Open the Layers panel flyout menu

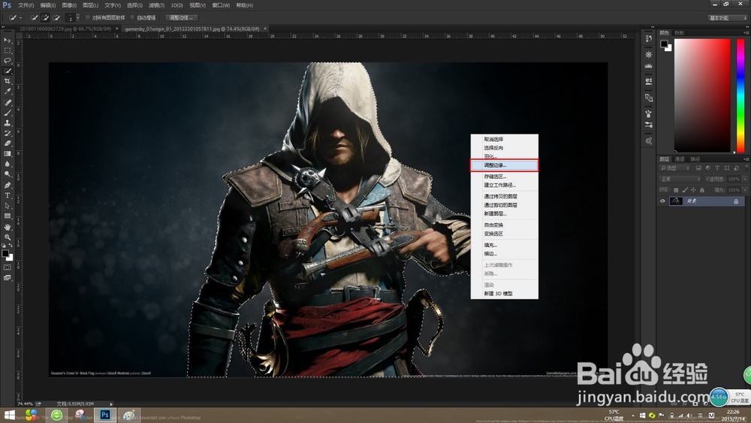pos(746,159)
